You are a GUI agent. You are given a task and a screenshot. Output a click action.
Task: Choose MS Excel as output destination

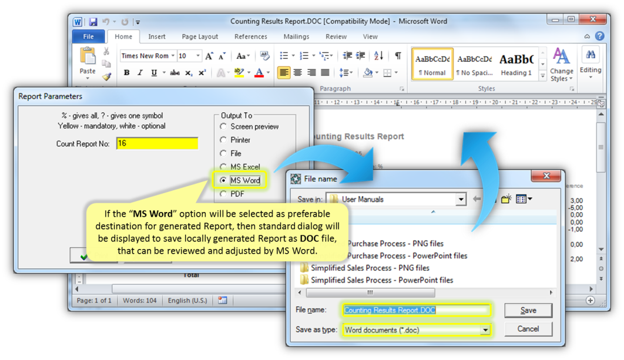pyautogui.click(x=240, y=167)
